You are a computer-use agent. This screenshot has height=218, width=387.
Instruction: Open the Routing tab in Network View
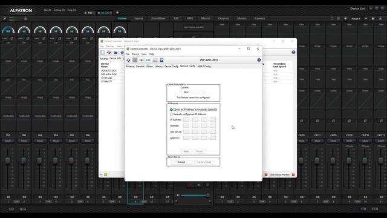point(103,59)
